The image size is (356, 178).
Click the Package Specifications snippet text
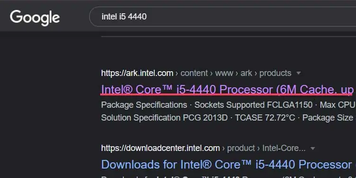(144, 105)
